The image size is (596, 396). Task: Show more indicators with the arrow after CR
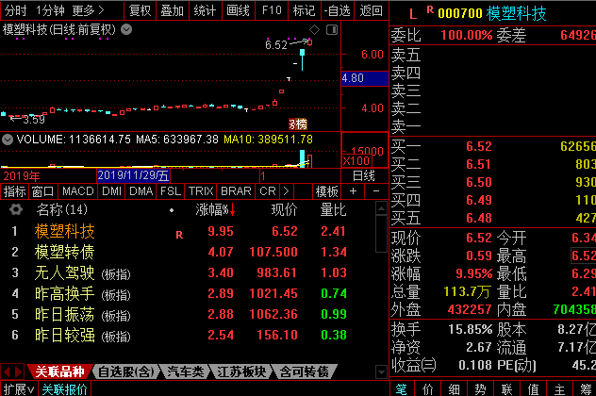[286, 191]
